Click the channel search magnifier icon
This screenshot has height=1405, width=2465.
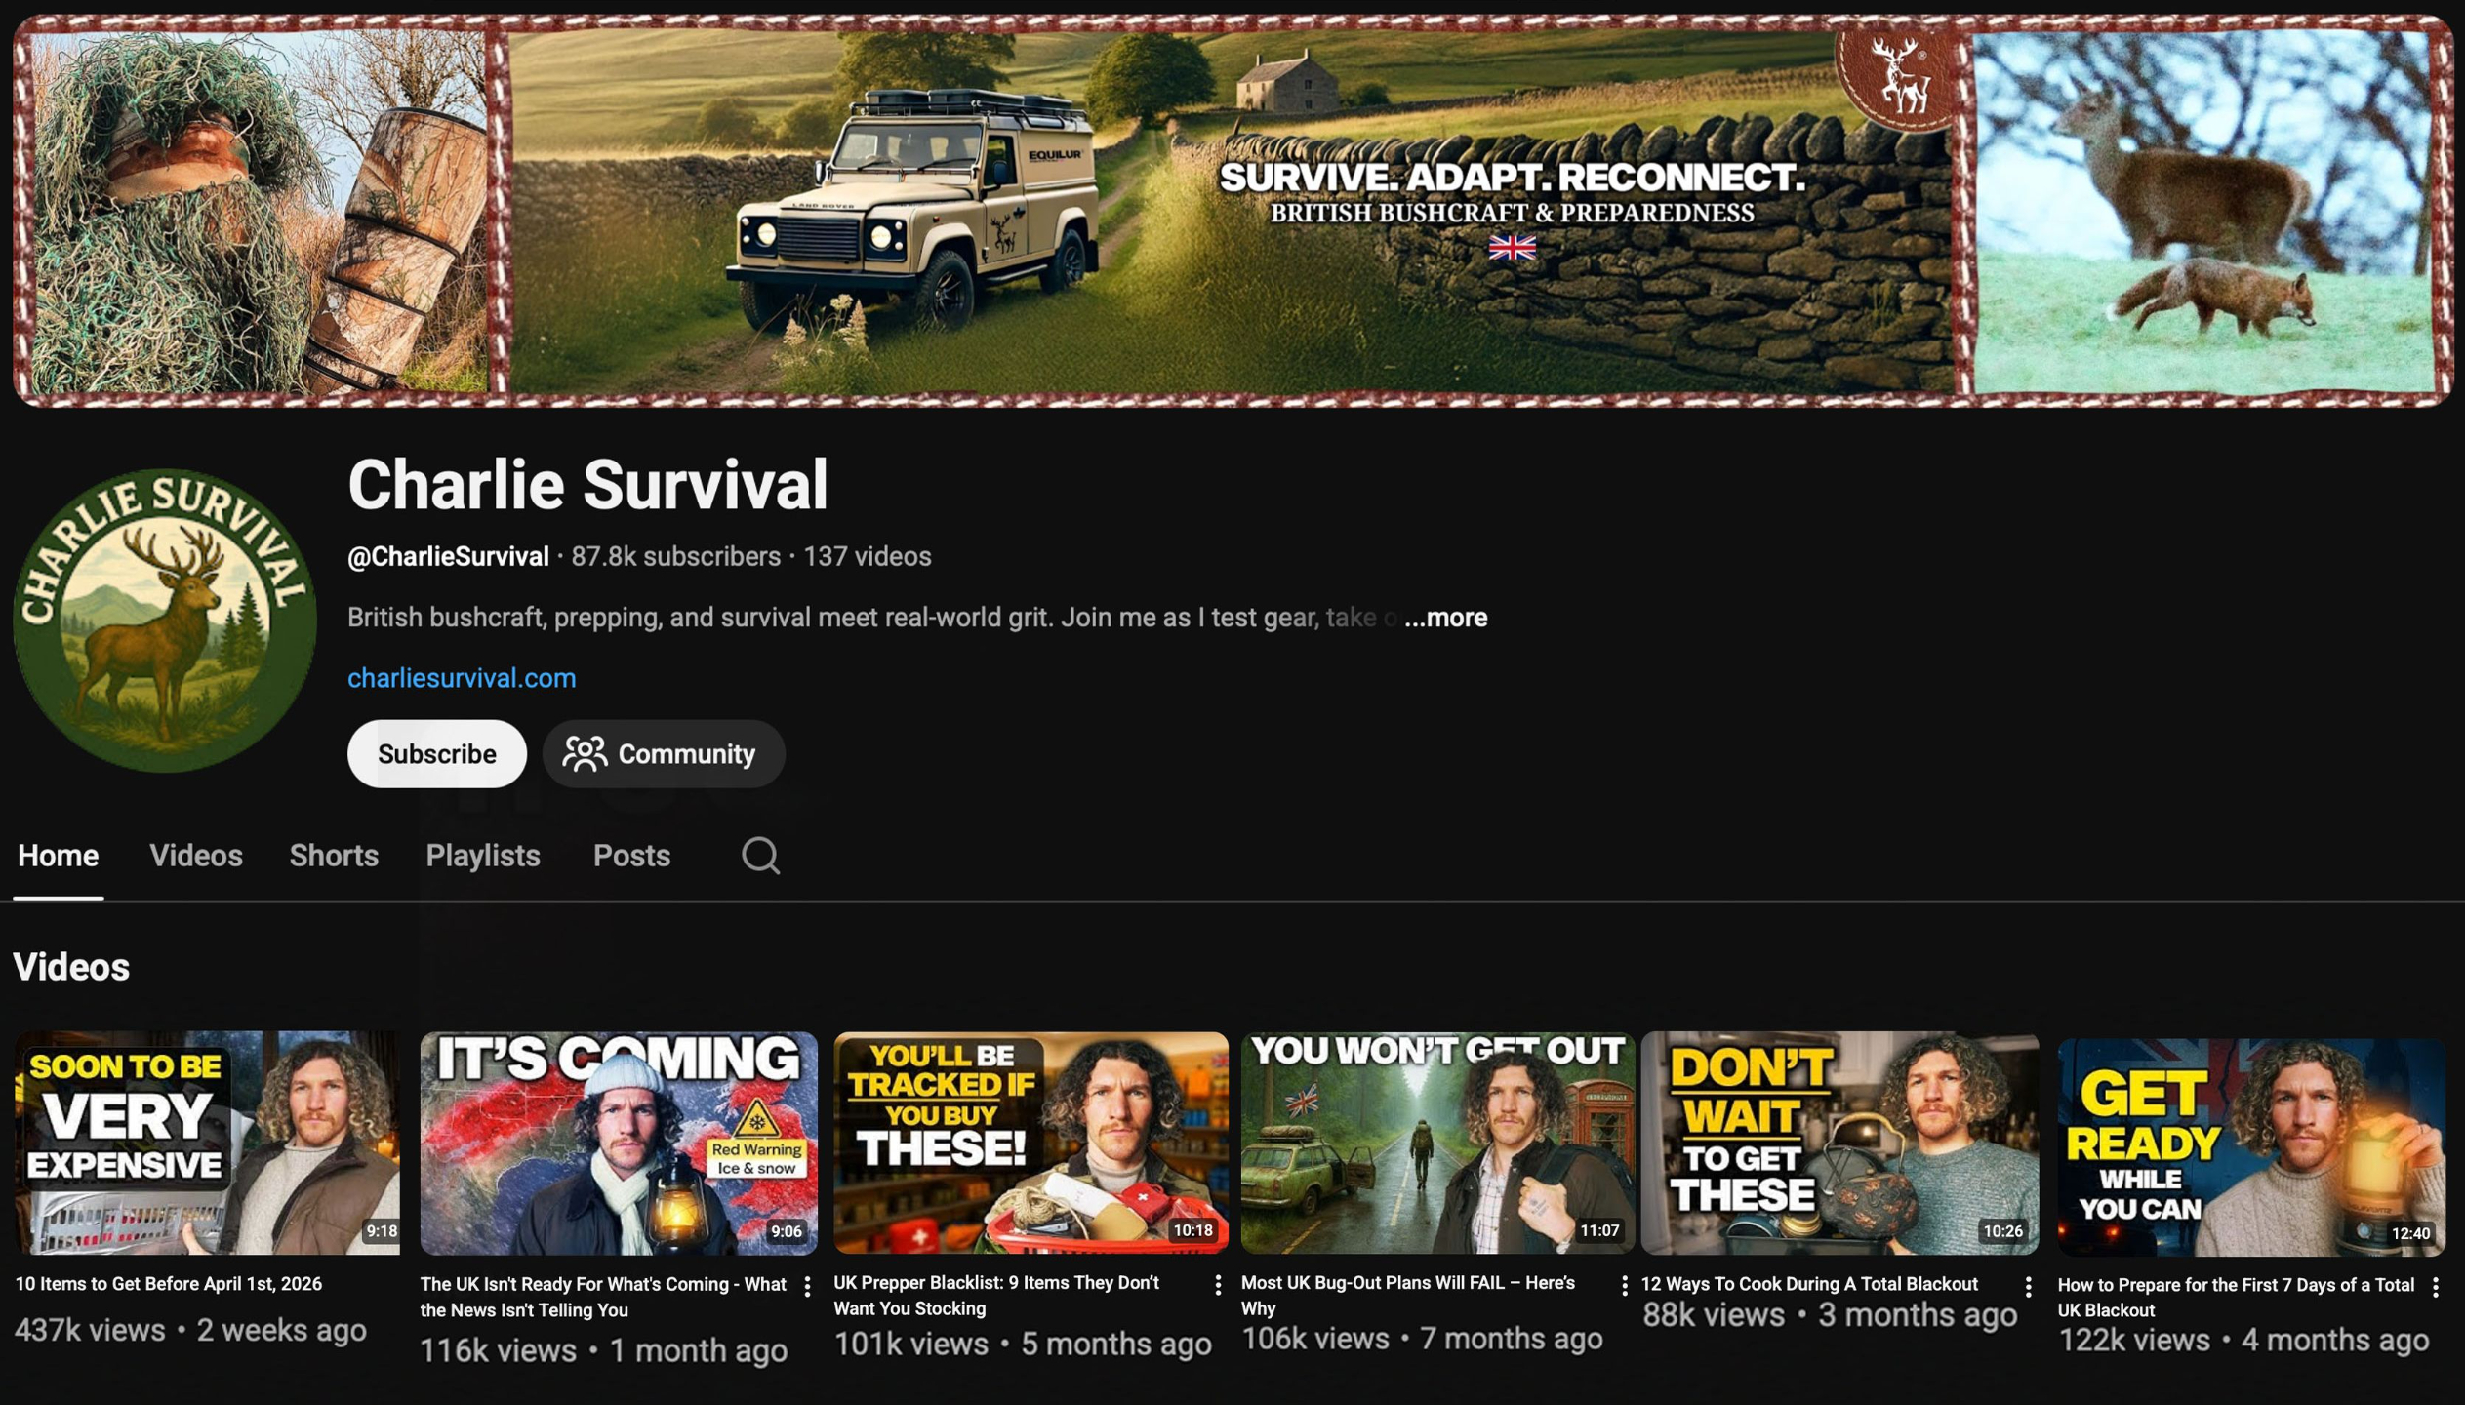tap(759, 856)
